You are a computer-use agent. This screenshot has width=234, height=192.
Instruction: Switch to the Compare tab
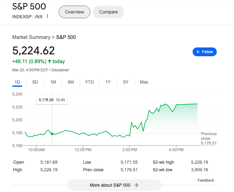(x=108, y=12)
